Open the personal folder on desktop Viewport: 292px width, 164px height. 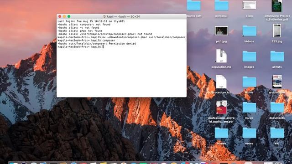(x=221, y=5)
